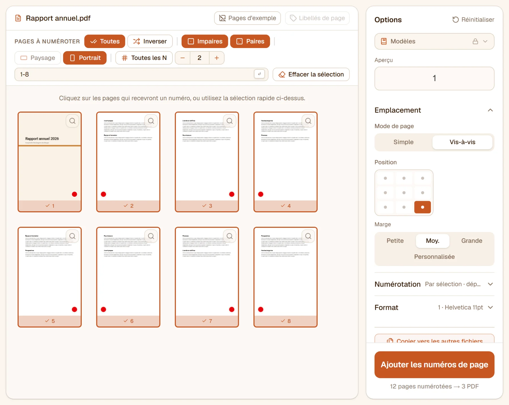Expand the Format section
Image resolution: width=509 pixels, height=405 pixels.
point(434,307)
